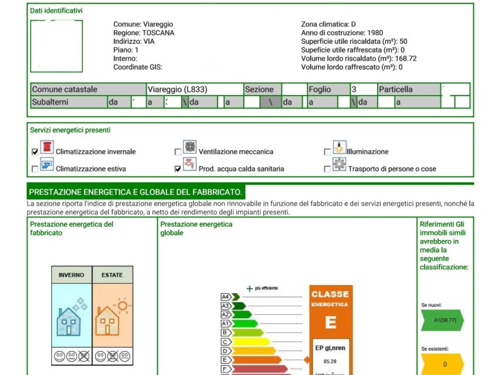This screenshot has width=501, height=375.
Task: Click the ESTATE header label
Action: pos(112,275)
